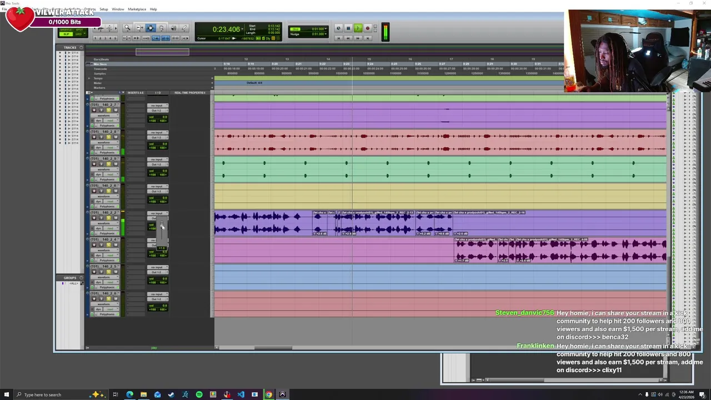Viewport: 711px width, 400px height.
Task: Click the Tab to Transients button
Action: coord(137,38)
